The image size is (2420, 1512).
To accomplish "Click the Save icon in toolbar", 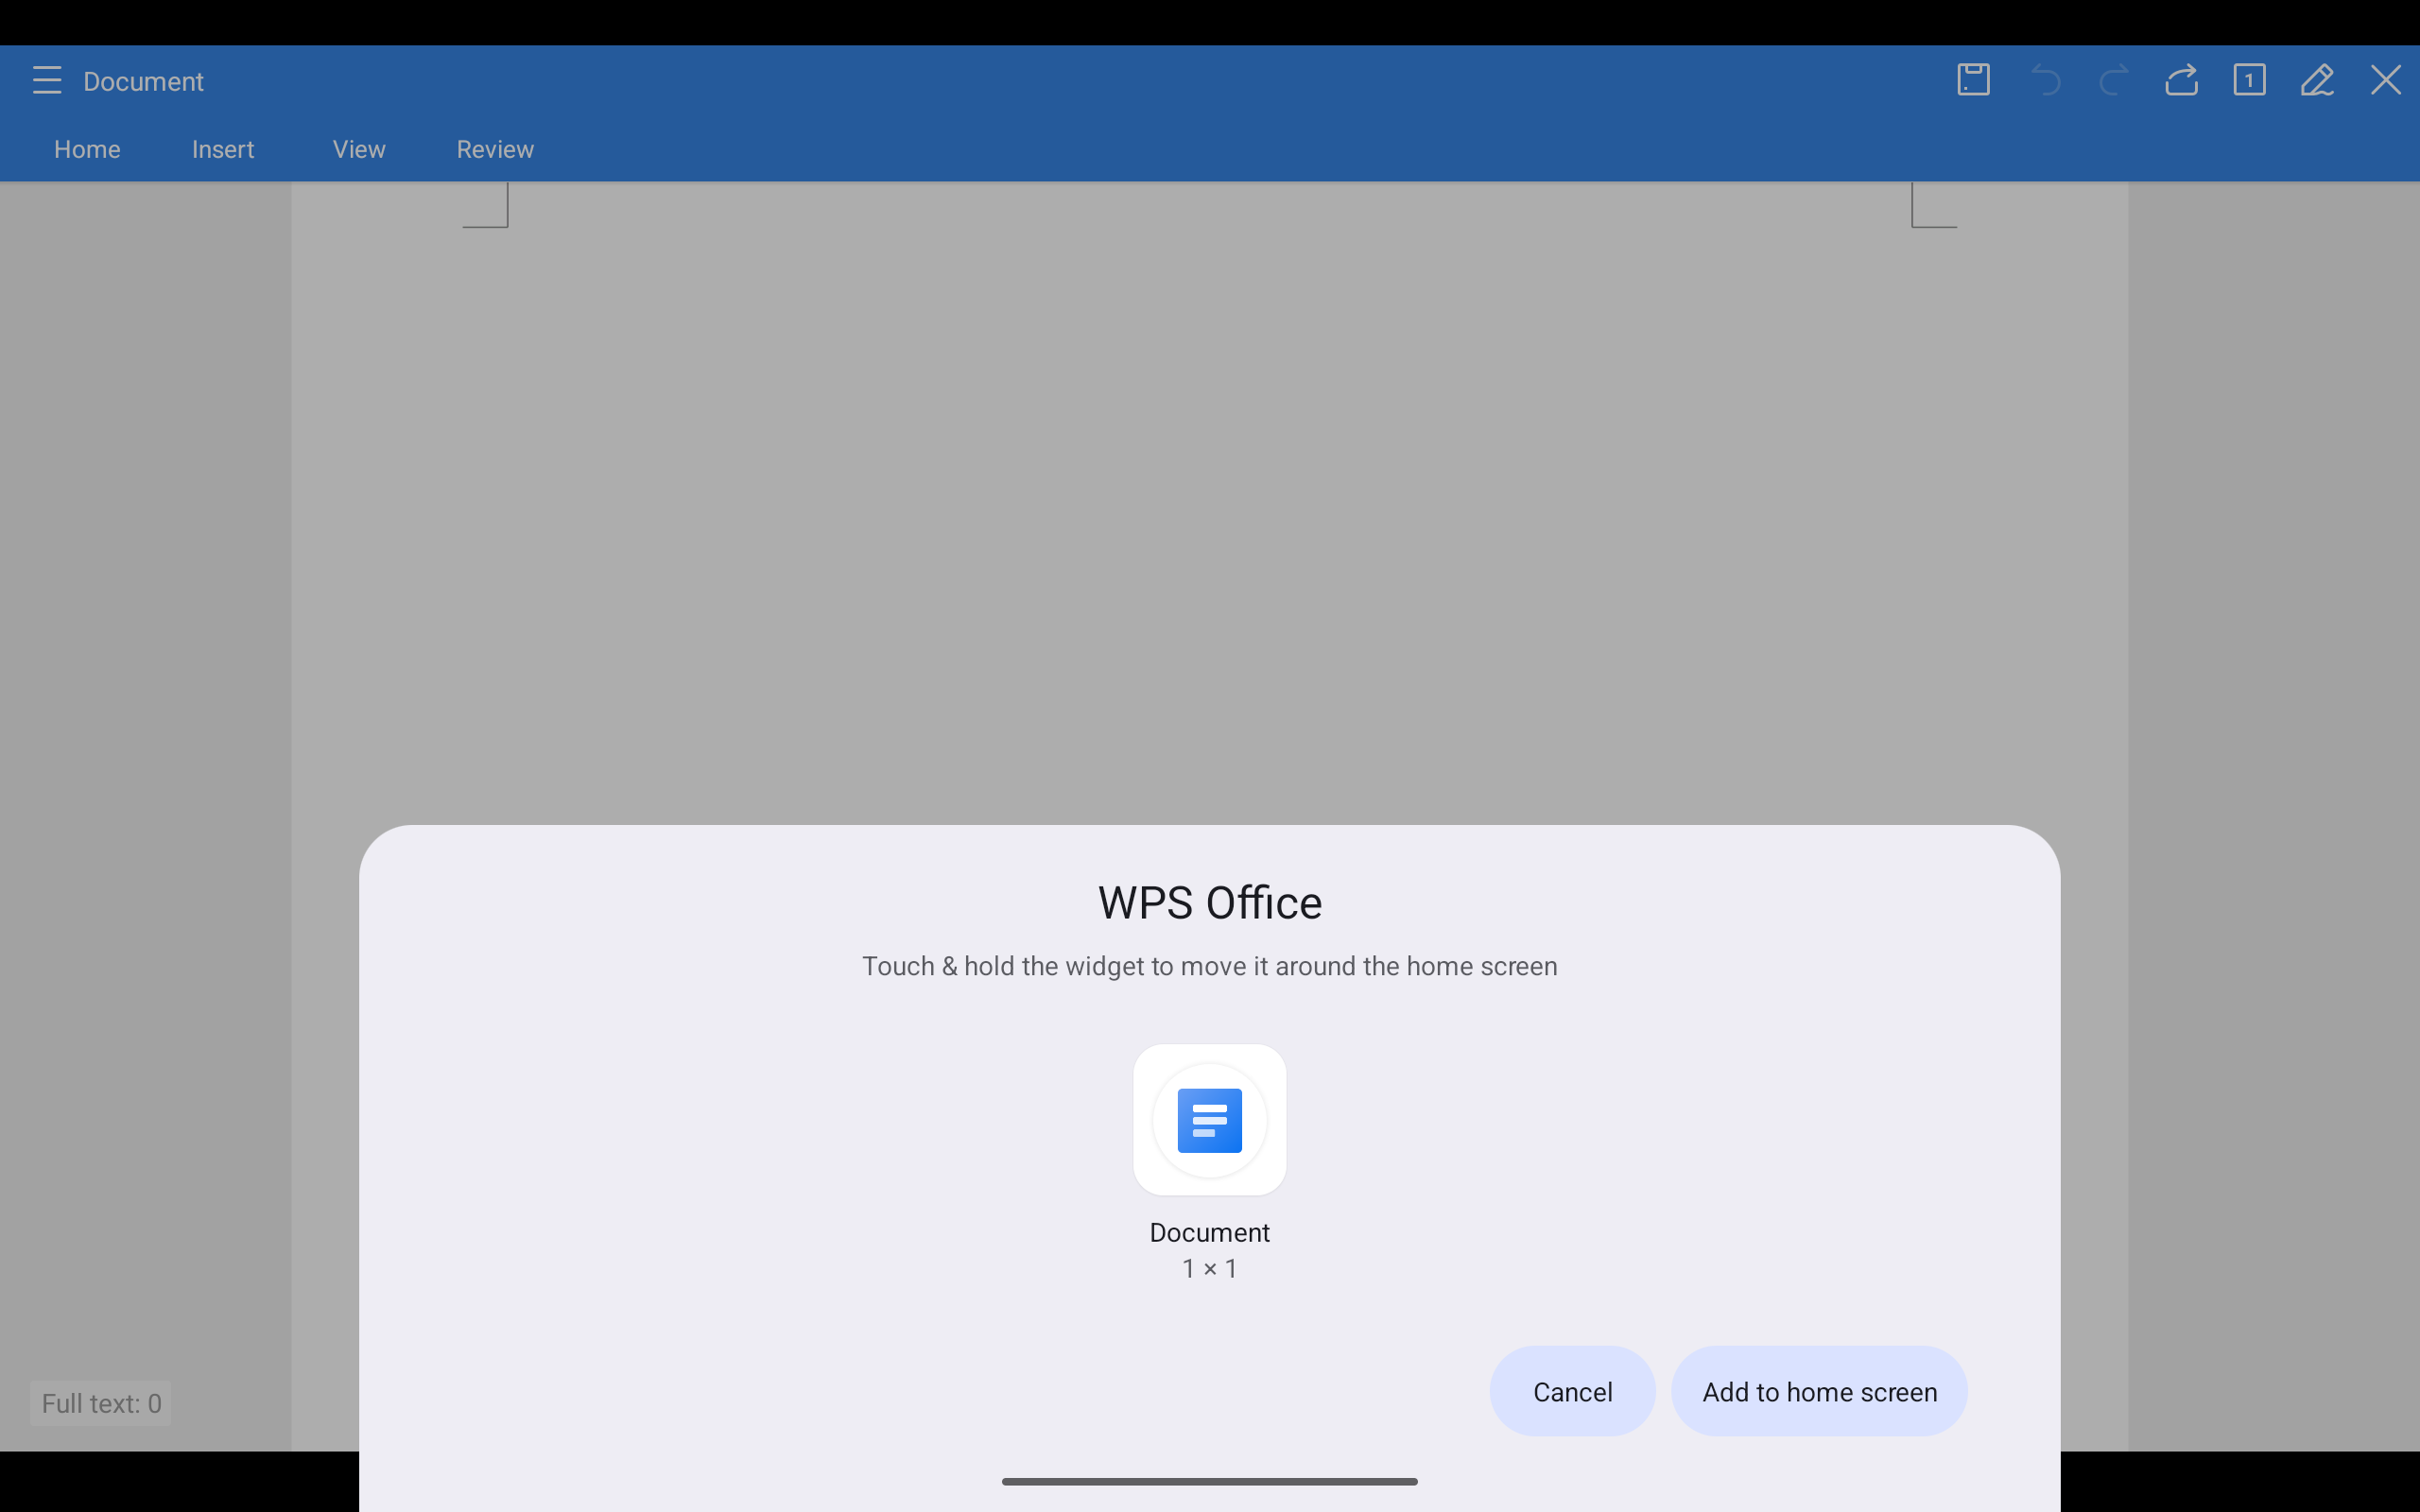I will pos(1973,80).
